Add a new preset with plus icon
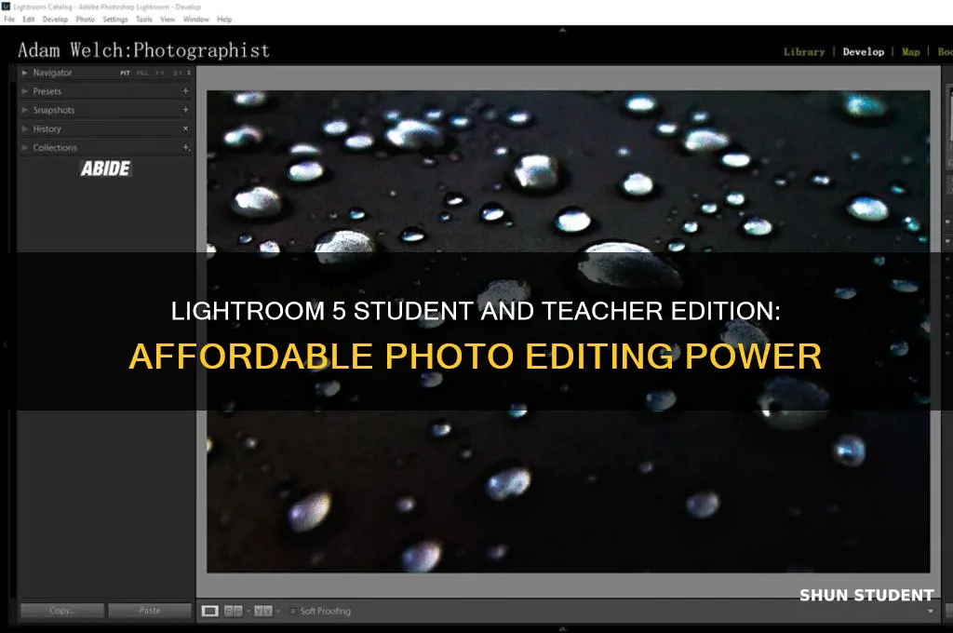 pos(185,91)
